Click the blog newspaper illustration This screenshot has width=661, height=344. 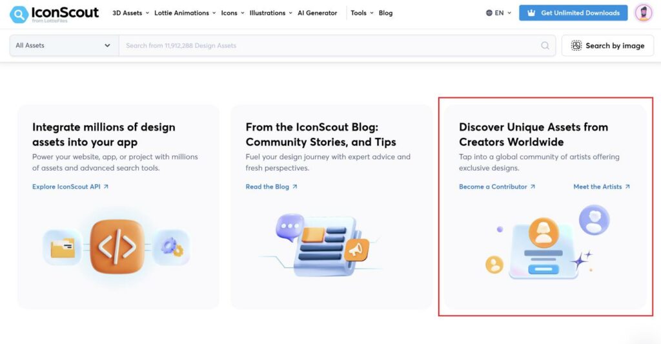point(325,248)
